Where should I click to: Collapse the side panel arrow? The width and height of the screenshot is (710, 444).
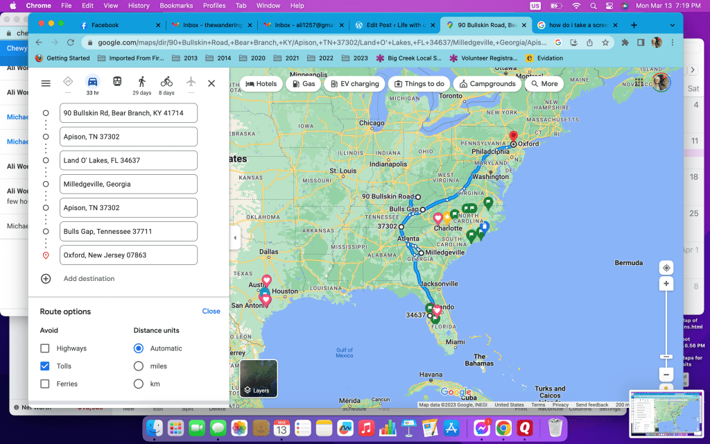tap(234, 238)
